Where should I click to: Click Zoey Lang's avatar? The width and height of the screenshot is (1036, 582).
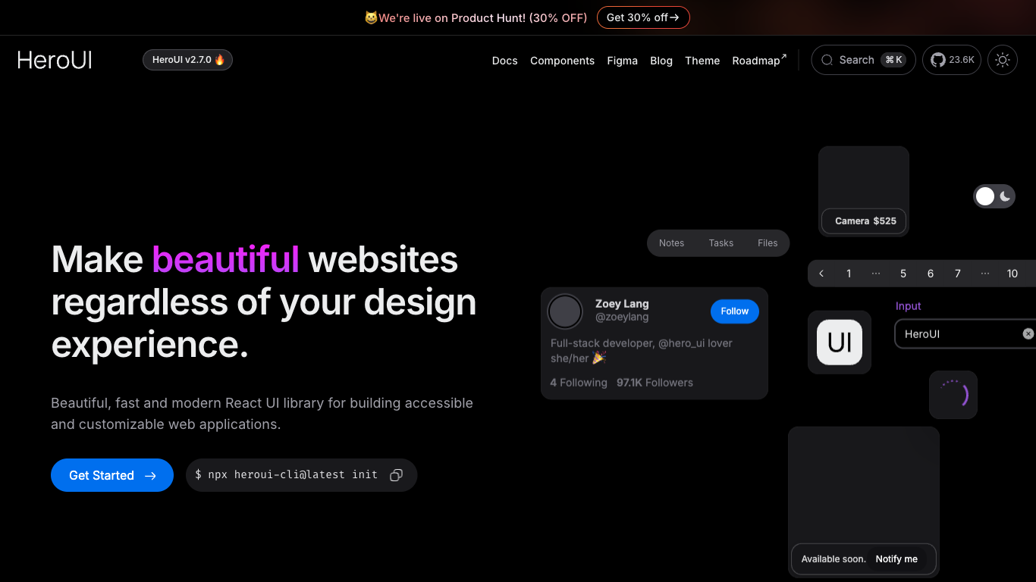point(565,311)
